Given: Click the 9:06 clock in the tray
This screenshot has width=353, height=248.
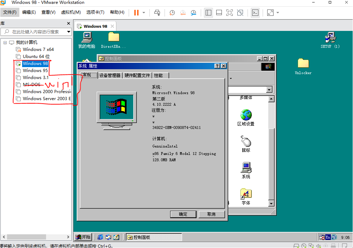Looking at the screenshot, I should (345, 237).
